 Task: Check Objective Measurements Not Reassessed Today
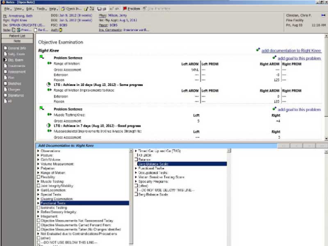click(39, 221)
